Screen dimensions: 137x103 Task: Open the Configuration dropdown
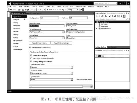58,18
